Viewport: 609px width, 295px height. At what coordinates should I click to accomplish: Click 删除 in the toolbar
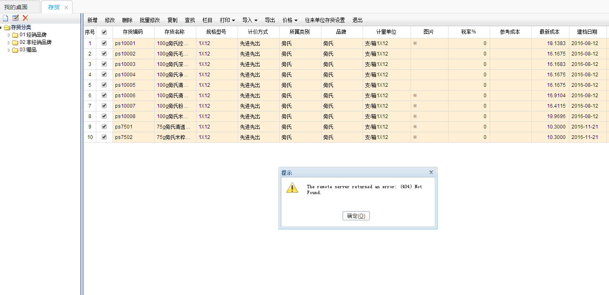tap(127, 20)
